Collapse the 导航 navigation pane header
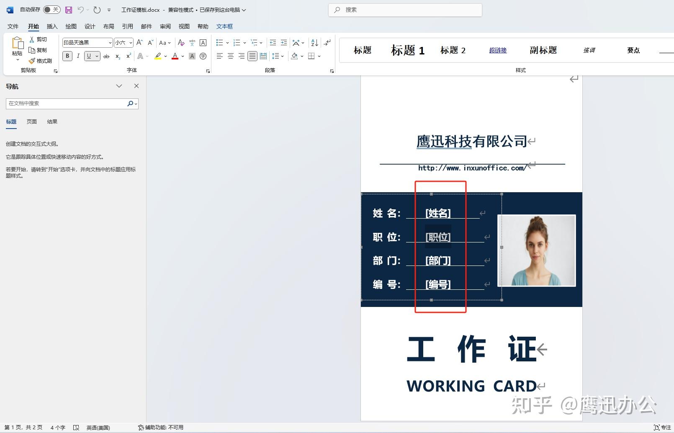 pyautogui.click(x=119, y=86)
